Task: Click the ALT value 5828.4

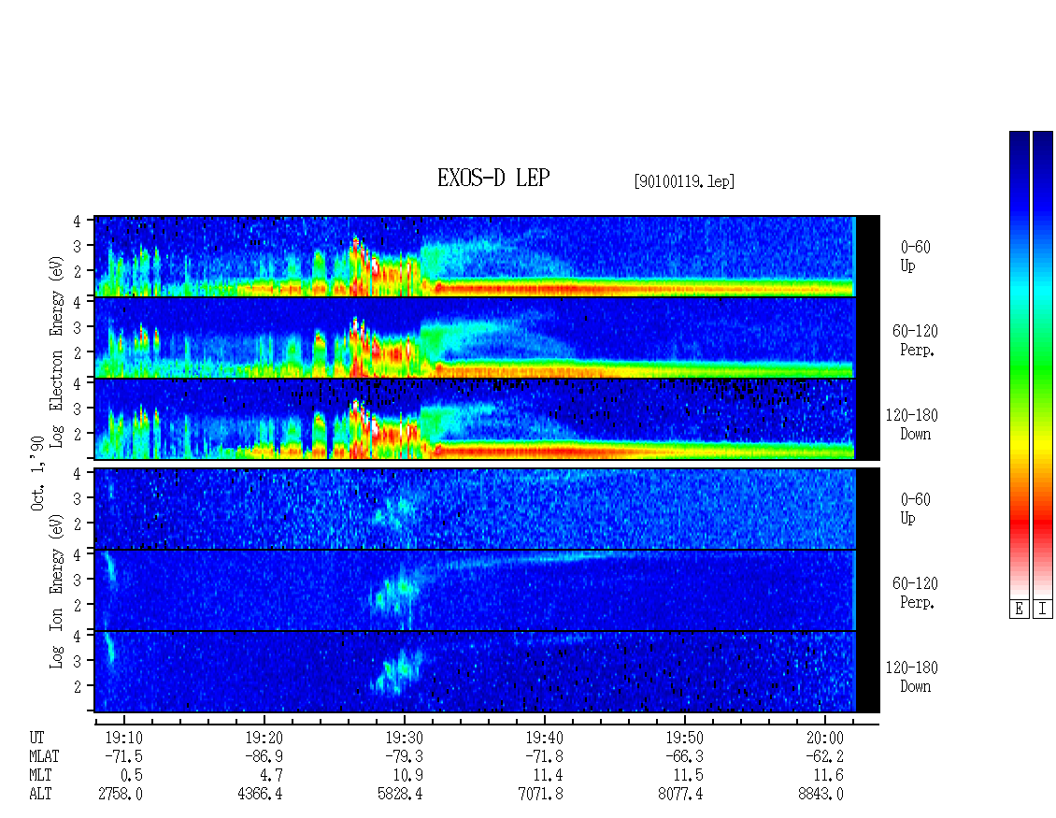Action: [400, 795]
